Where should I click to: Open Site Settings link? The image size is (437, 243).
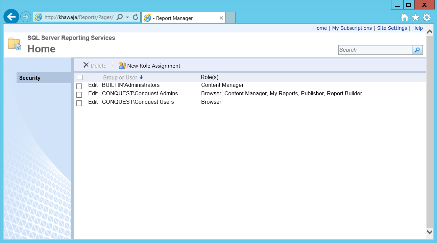pyautogui.click(x=392, y=28)
